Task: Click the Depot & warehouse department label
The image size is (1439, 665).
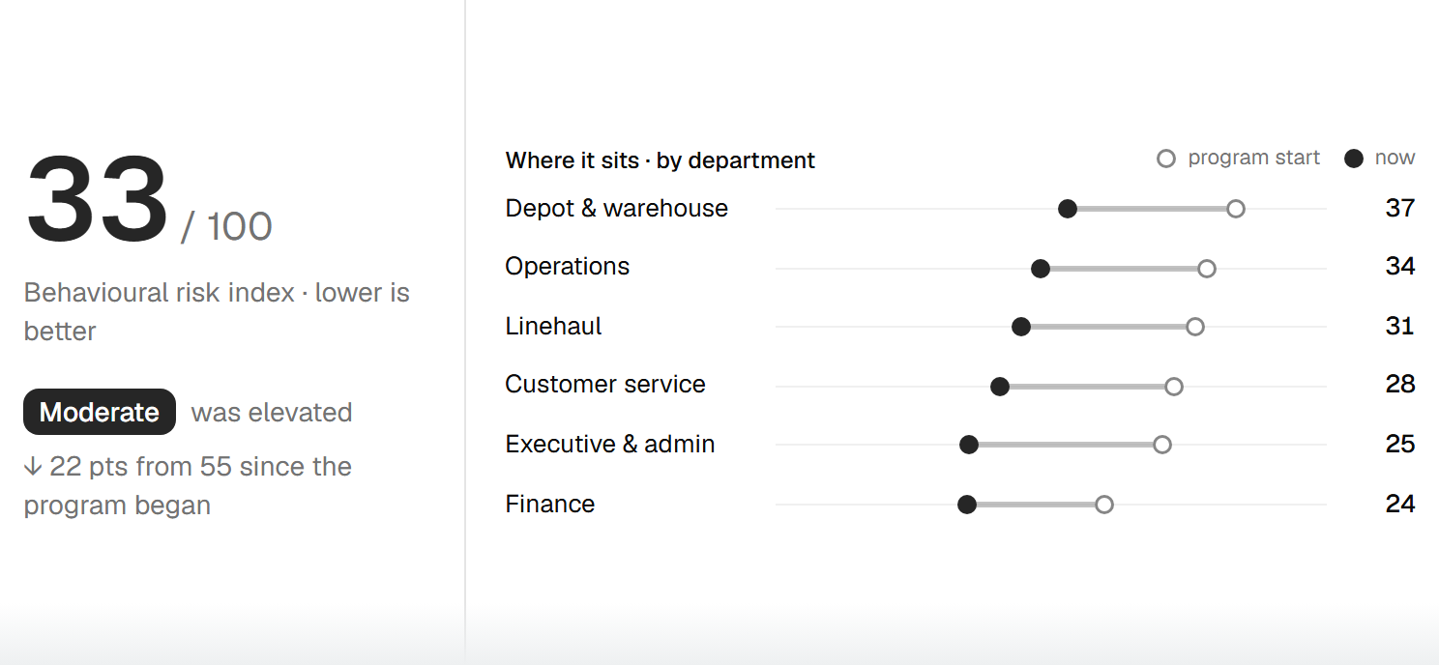Action: (x=616, y=209)
